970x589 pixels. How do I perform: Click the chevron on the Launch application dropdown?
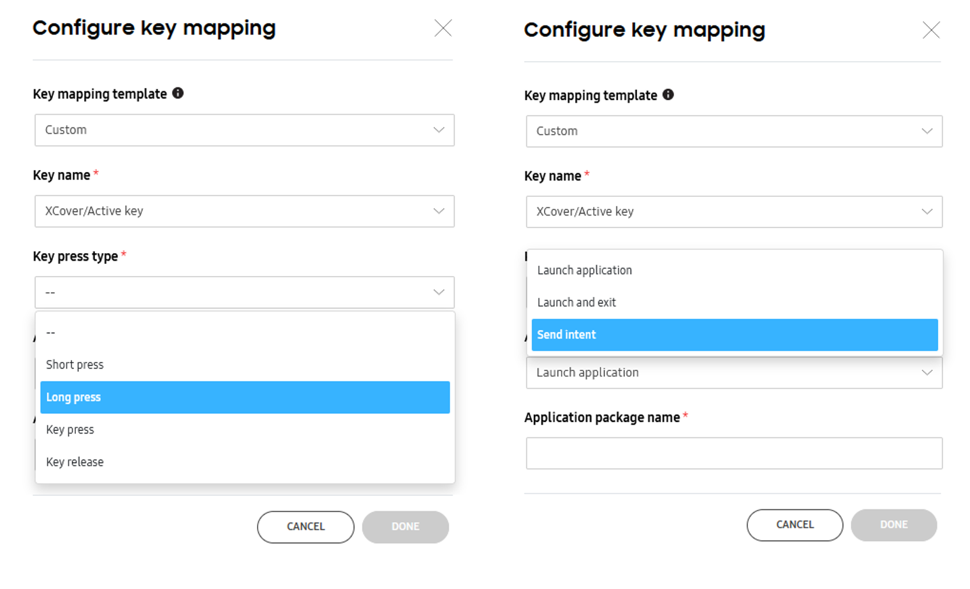coord(929,373)
